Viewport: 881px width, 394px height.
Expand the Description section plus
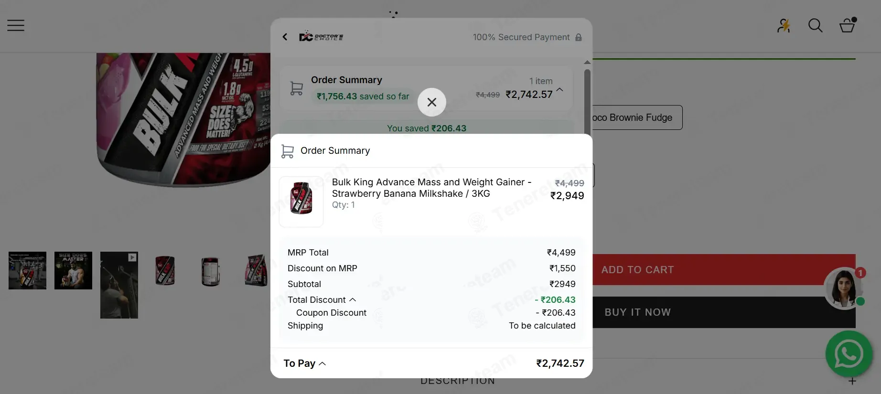click(x=852, y=381)
